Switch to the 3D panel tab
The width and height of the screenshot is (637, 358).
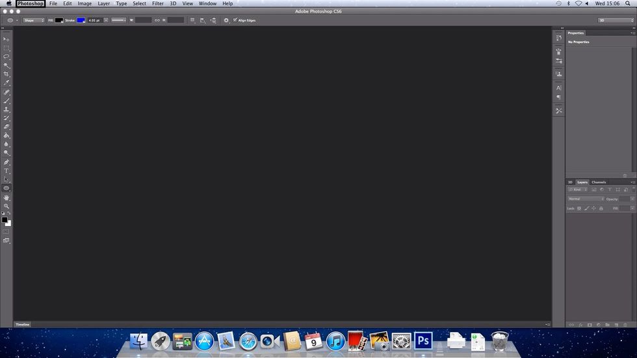click(570, 182)
